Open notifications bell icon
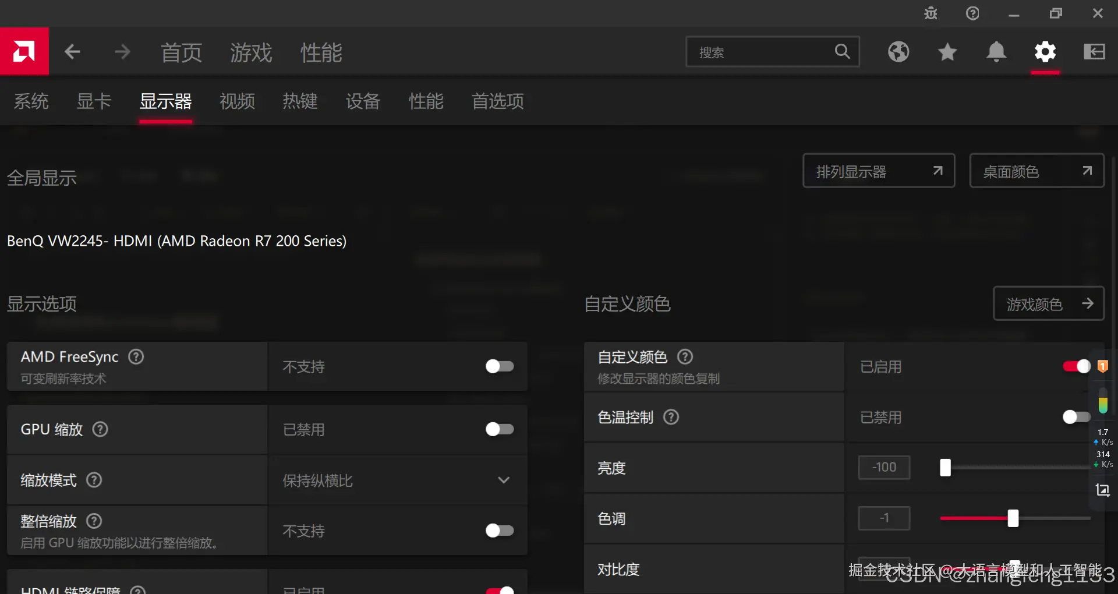This screenshot has height=594, width=1118. [996, 52]
